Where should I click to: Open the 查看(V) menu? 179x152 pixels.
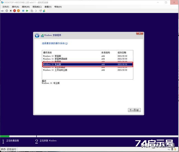48,7
